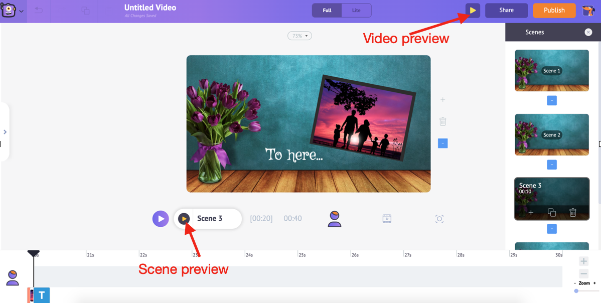
Task: Switch to Full mode
Action: [x=327, y=11]
